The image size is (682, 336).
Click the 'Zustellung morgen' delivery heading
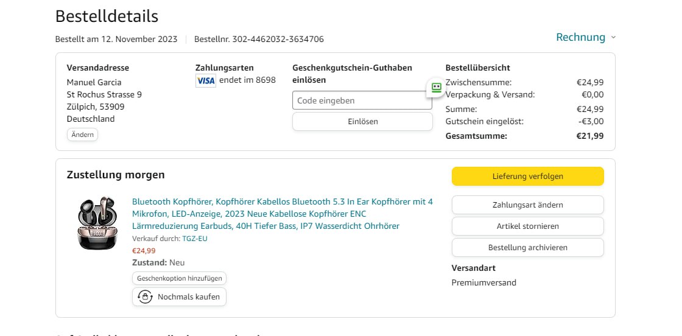[x=116, y=175]
